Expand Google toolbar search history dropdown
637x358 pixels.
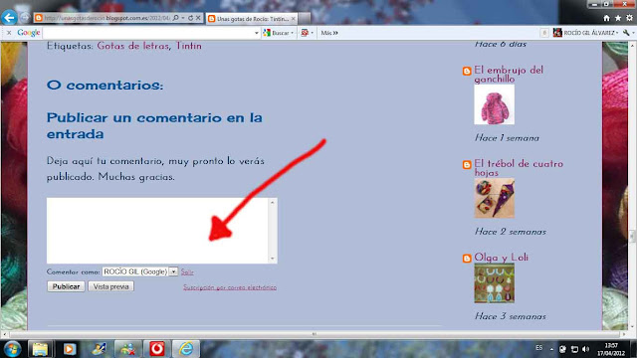tap(257, 33)
